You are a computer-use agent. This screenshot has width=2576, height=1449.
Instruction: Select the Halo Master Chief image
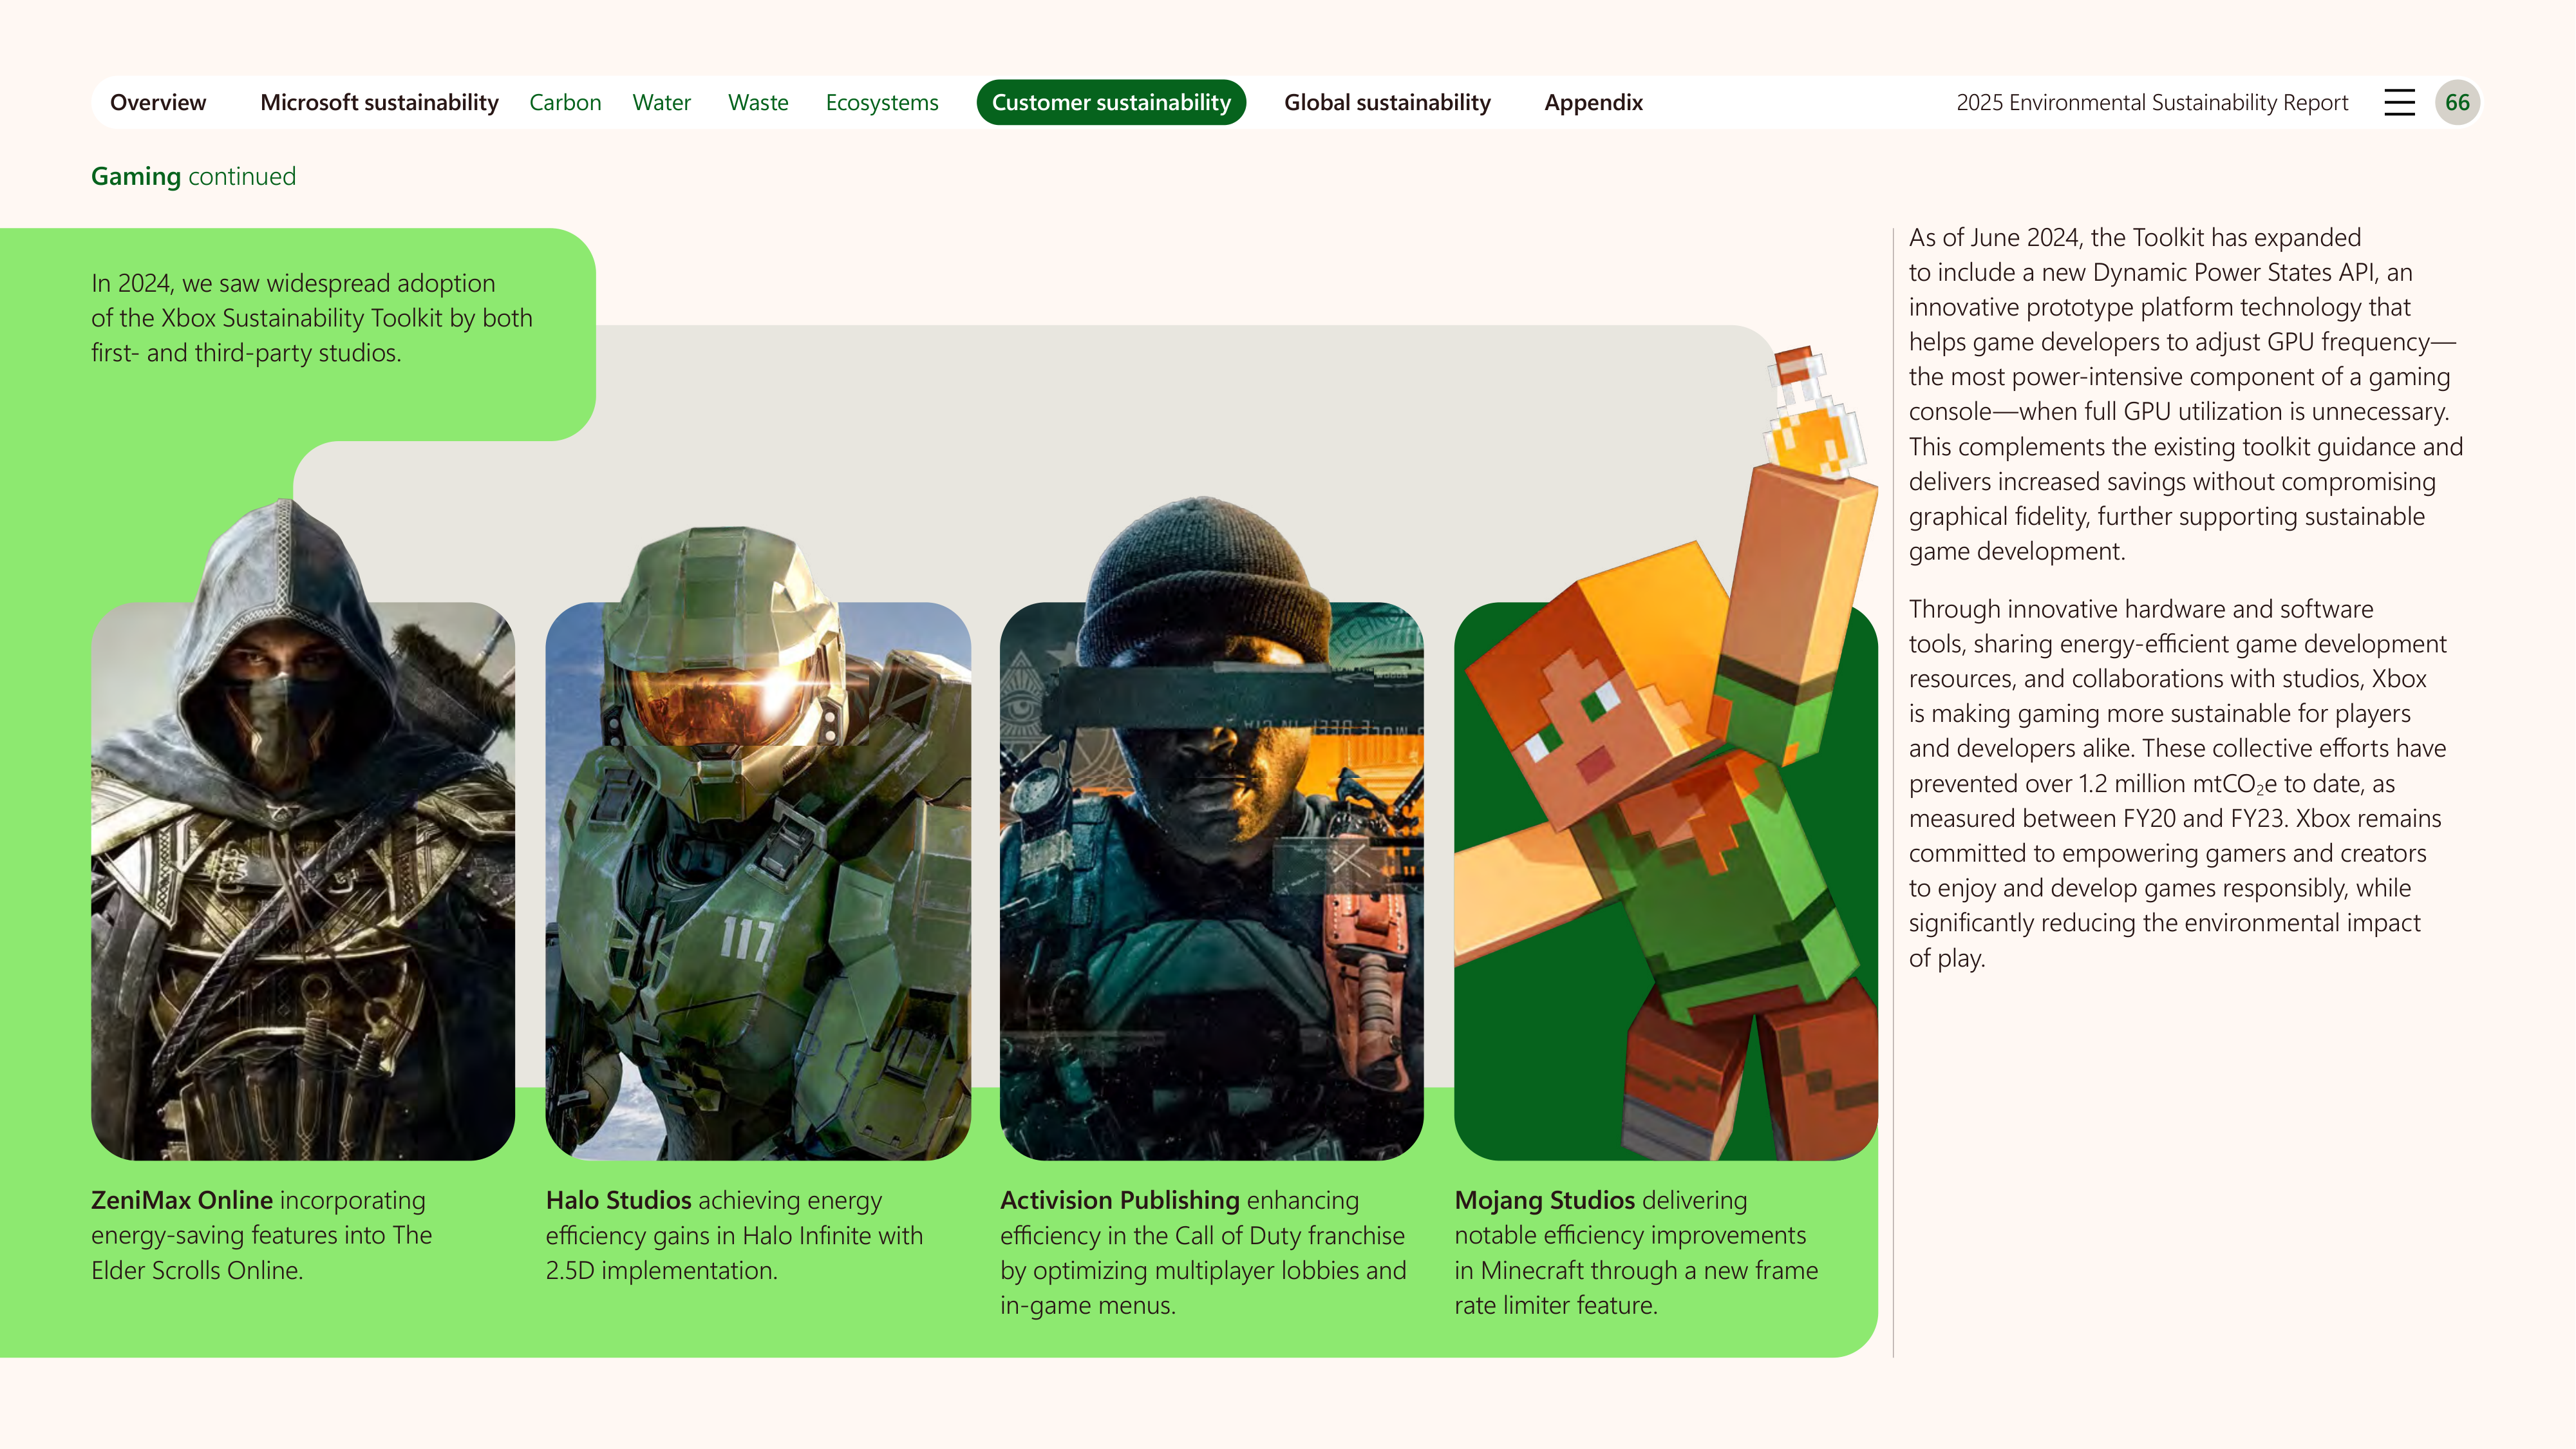758,843
